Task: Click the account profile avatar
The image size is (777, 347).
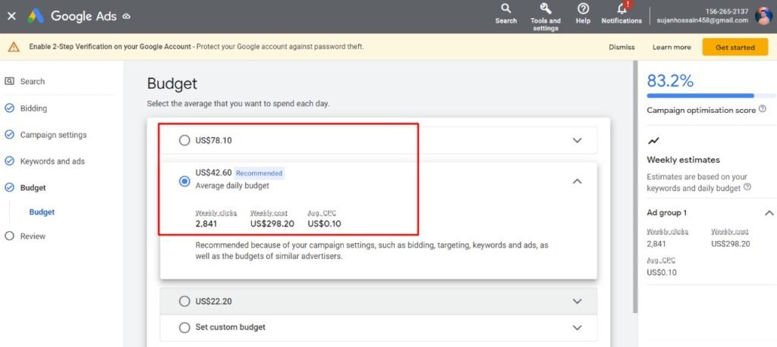Action: tap(763, 16)
